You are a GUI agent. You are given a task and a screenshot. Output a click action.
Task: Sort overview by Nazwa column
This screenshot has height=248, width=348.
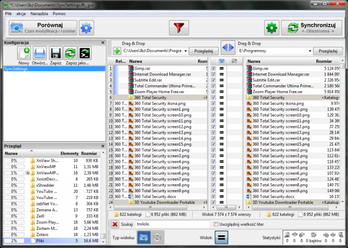point(31,153)
